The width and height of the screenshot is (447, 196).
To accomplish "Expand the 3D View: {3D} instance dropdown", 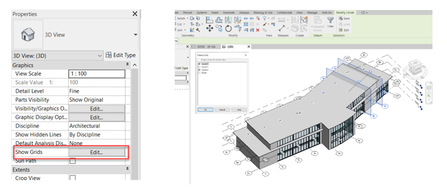I will point(58,56).
